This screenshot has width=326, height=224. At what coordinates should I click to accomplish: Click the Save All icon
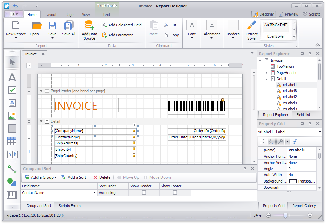pyautogui.click(x=69, y=25)
